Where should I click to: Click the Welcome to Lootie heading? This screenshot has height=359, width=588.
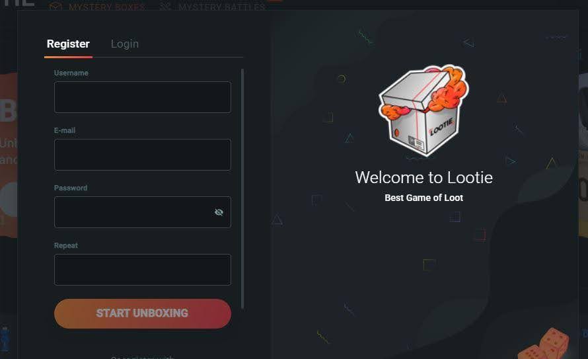click(423, 177)
